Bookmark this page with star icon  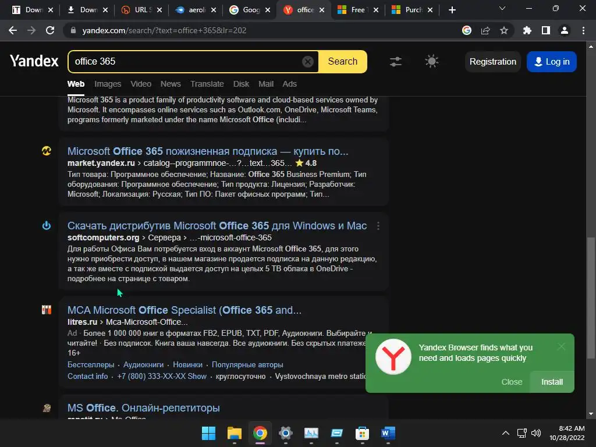(504, 30)
